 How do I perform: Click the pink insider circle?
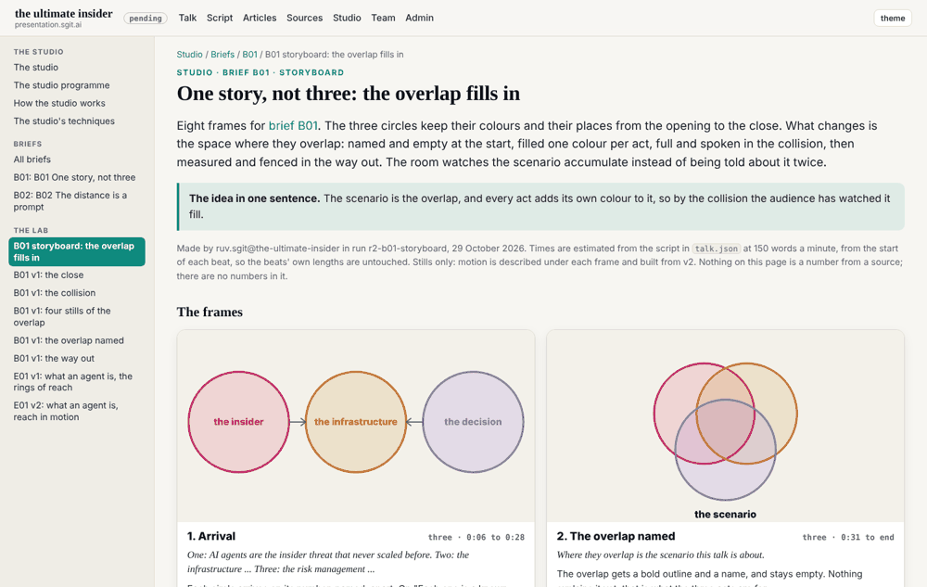point(239,422)
